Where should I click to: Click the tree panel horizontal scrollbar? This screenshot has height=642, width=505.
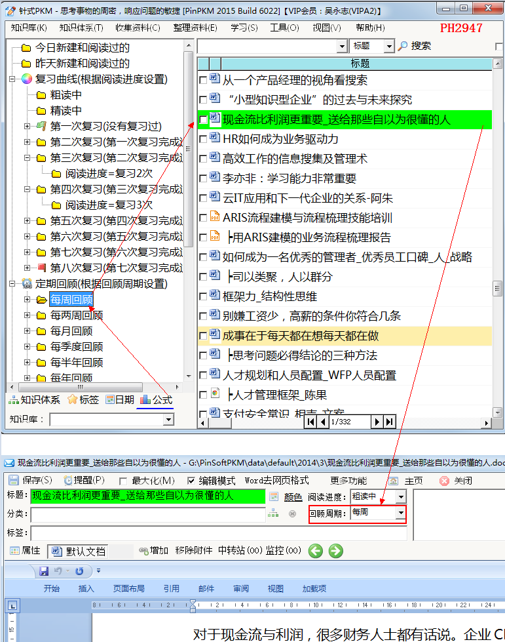click(x=81, y=387)
